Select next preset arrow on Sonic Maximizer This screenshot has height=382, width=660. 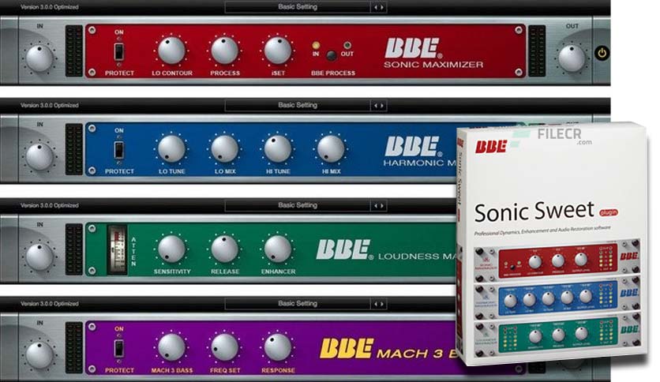[x=382, y=7]
